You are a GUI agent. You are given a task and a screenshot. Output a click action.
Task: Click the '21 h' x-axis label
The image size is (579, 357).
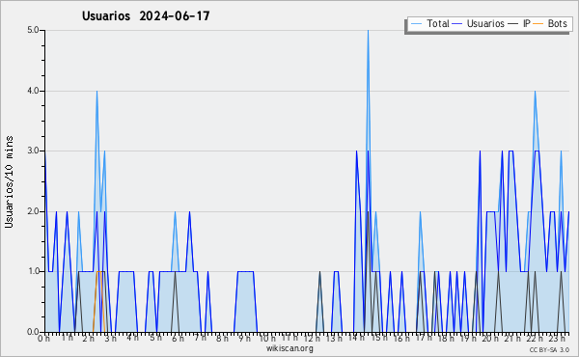coord(512,338)
